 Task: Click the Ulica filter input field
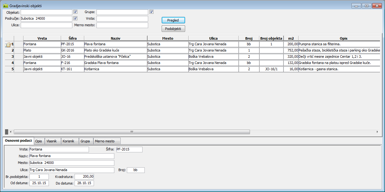tap(46, 25)
